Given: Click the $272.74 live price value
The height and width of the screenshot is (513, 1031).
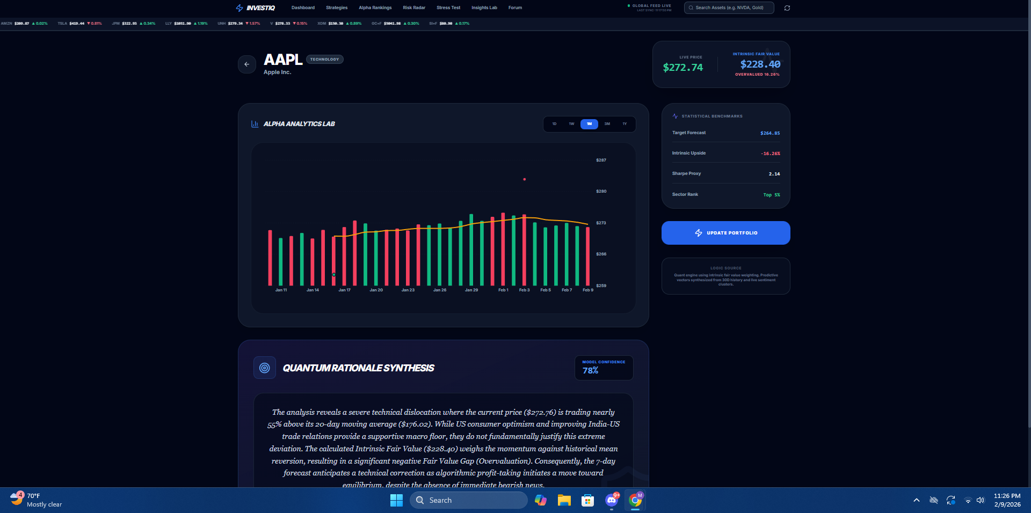Looking at the screenshot, I should [683, 68].
